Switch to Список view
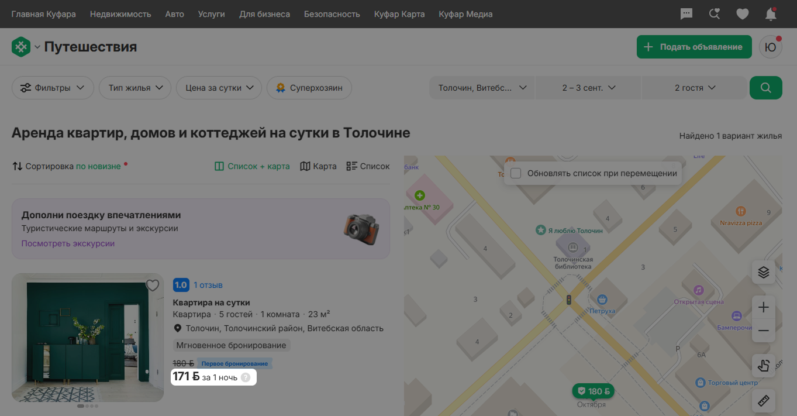797x416 pixels. pyautogui.click(x=368, y=166)
